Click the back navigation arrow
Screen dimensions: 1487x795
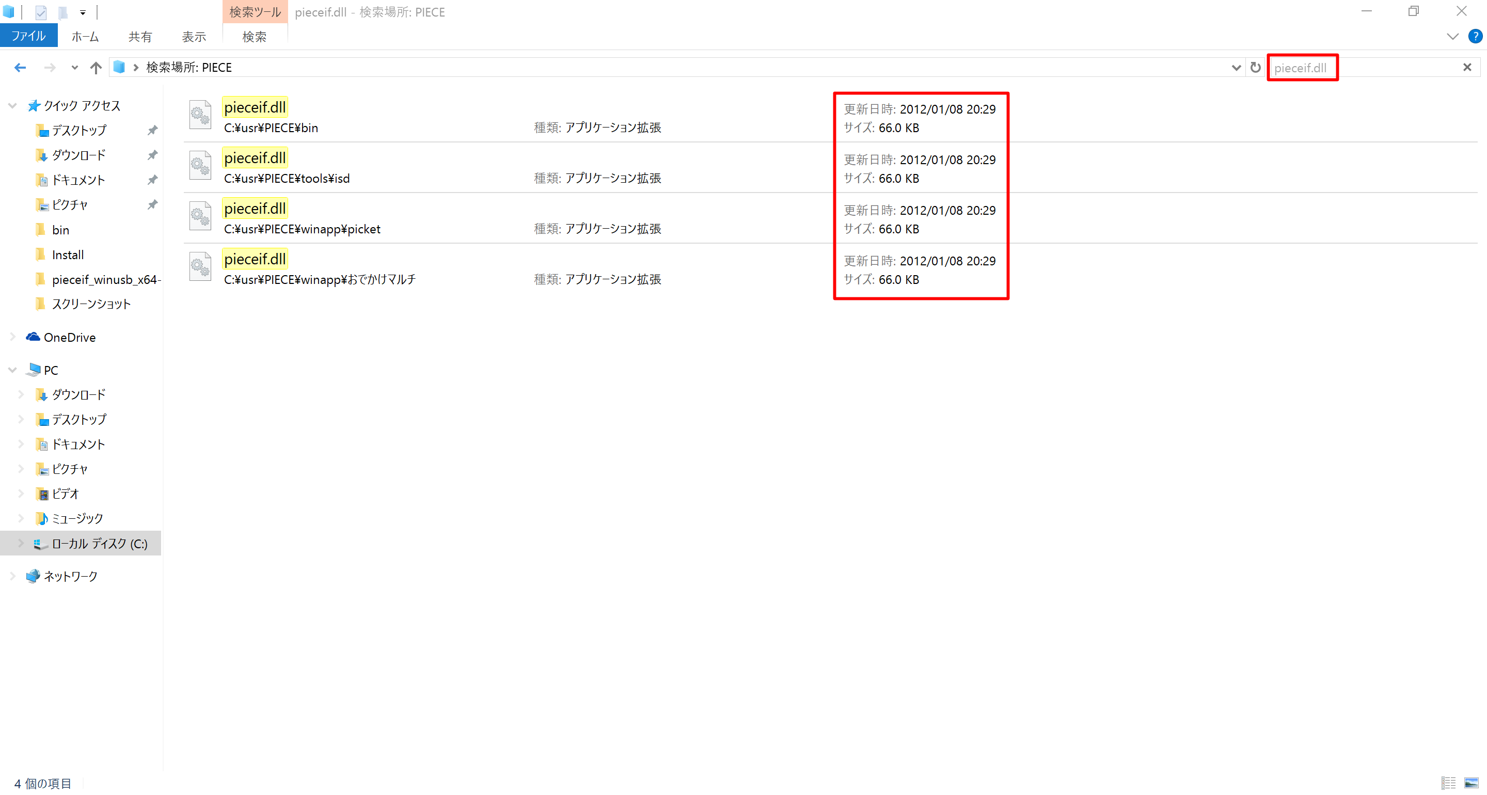coord(20,68)
